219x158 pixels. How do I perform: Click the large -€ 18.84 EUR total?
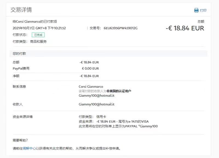click(x=185, y=28)
